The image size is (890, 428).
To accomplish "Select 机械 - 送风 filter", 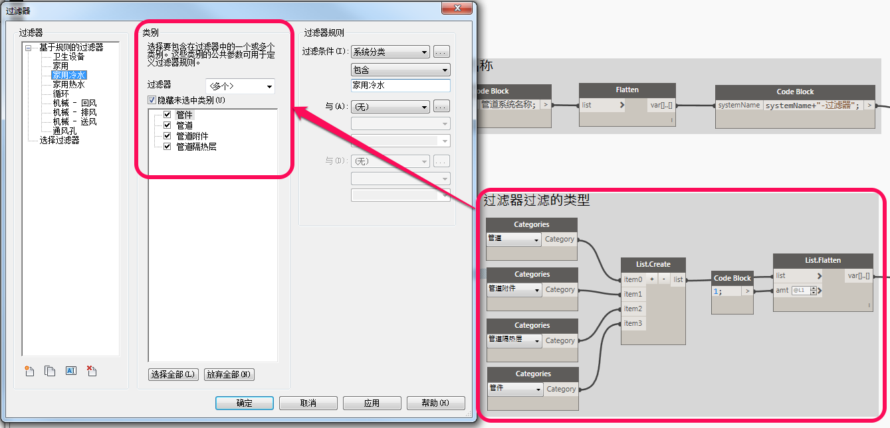I will tap(74, 121).
